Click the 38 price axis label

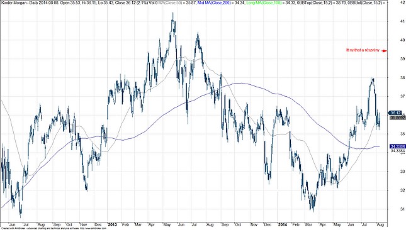point(403,77)
